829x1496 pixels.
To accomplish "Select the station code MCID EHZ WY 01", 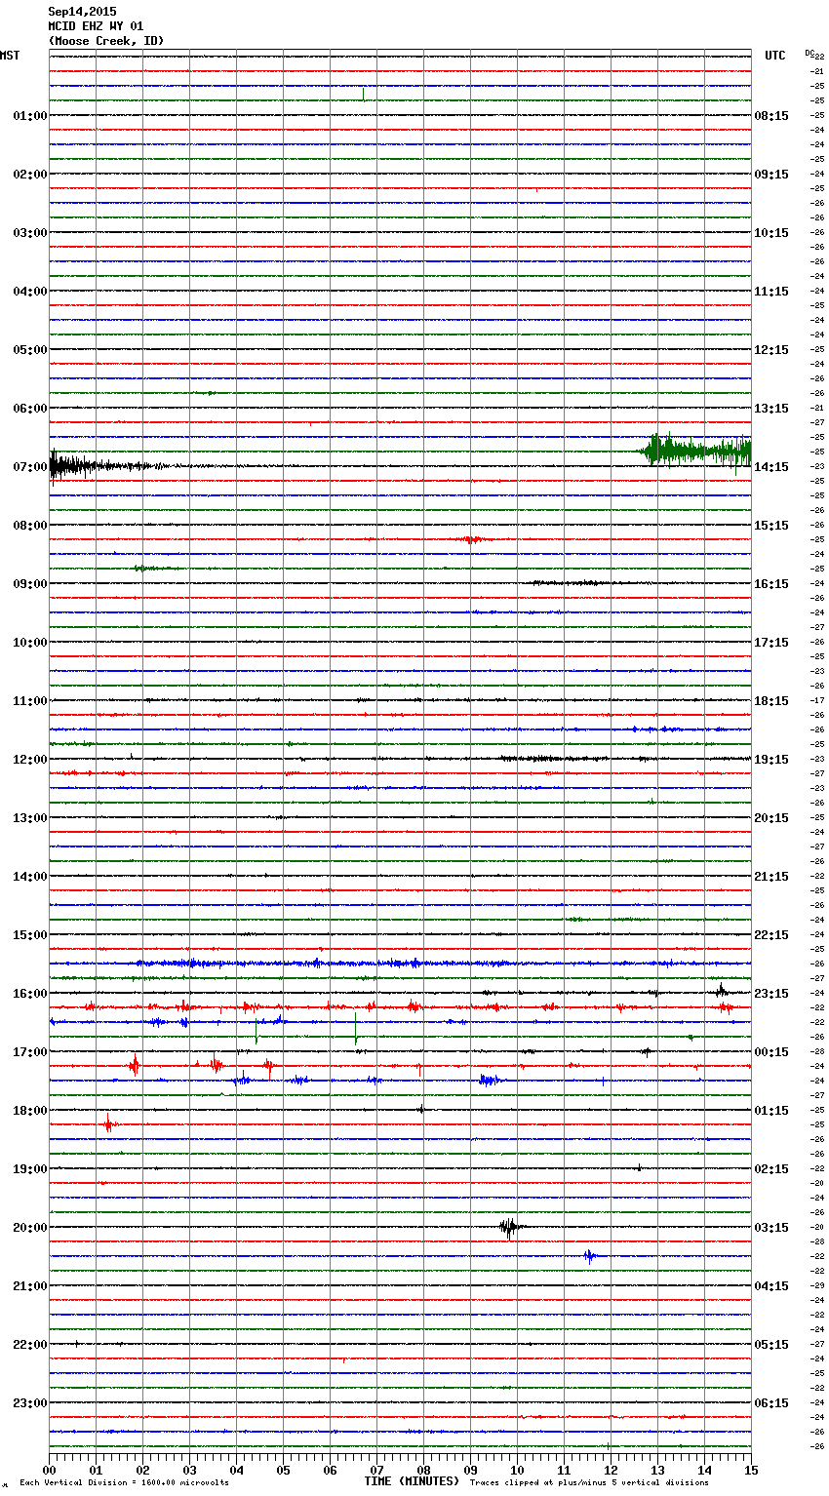I will tap(96, 26).
